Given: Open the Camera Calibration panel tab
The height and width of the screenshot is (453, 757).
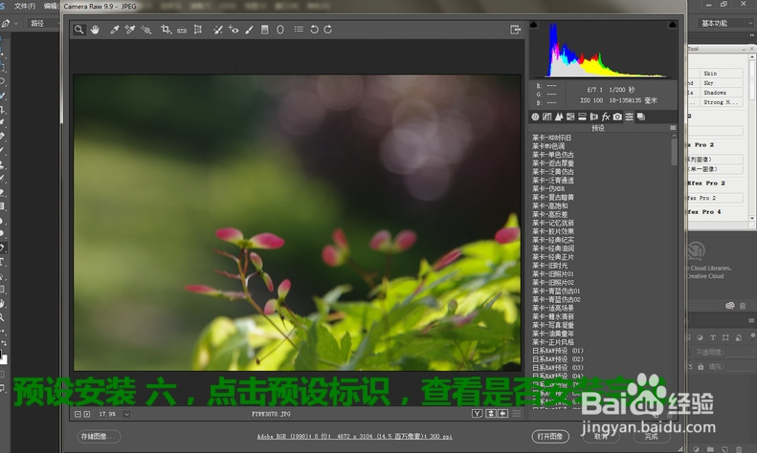Looking at the screenshot, I should [617, 117].
